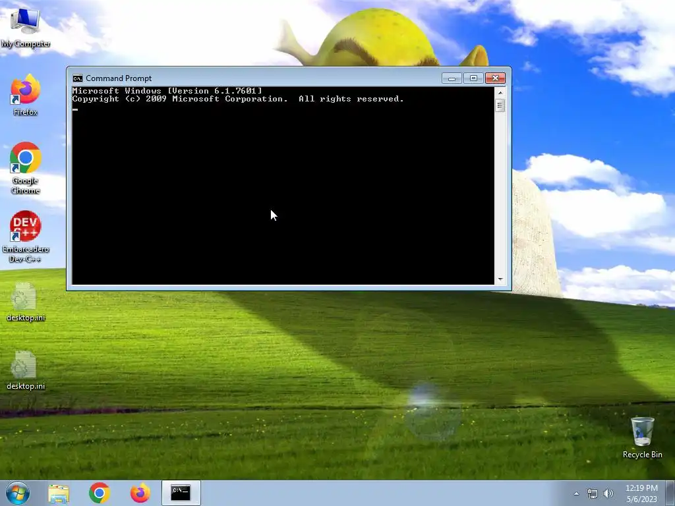This screenshot has height=506, width=675.
Task: Show hidden tray icons arrow
Action: (576, 493)
